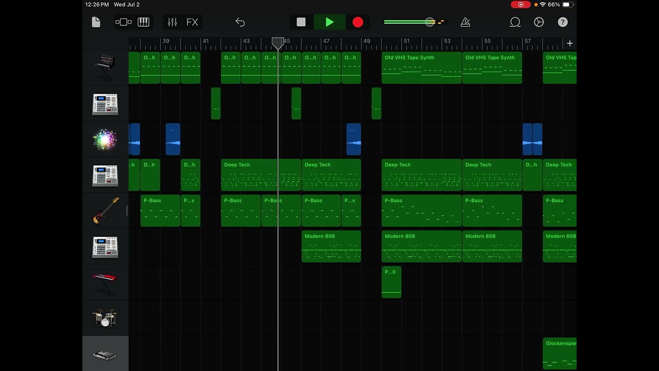Add song section with plus button

(569, 43)
